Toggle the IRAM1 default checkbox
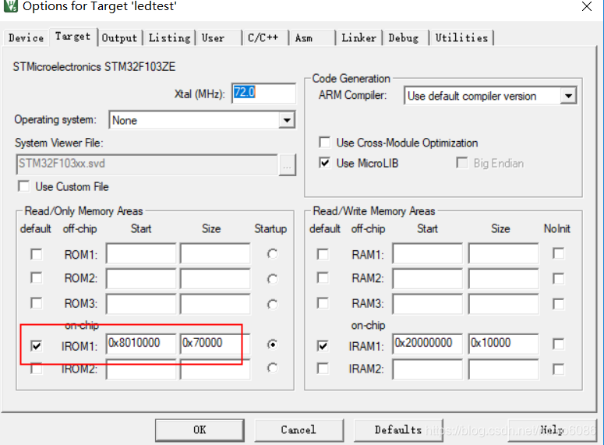Viewport: 604px width, 445px height. point(323,346)
